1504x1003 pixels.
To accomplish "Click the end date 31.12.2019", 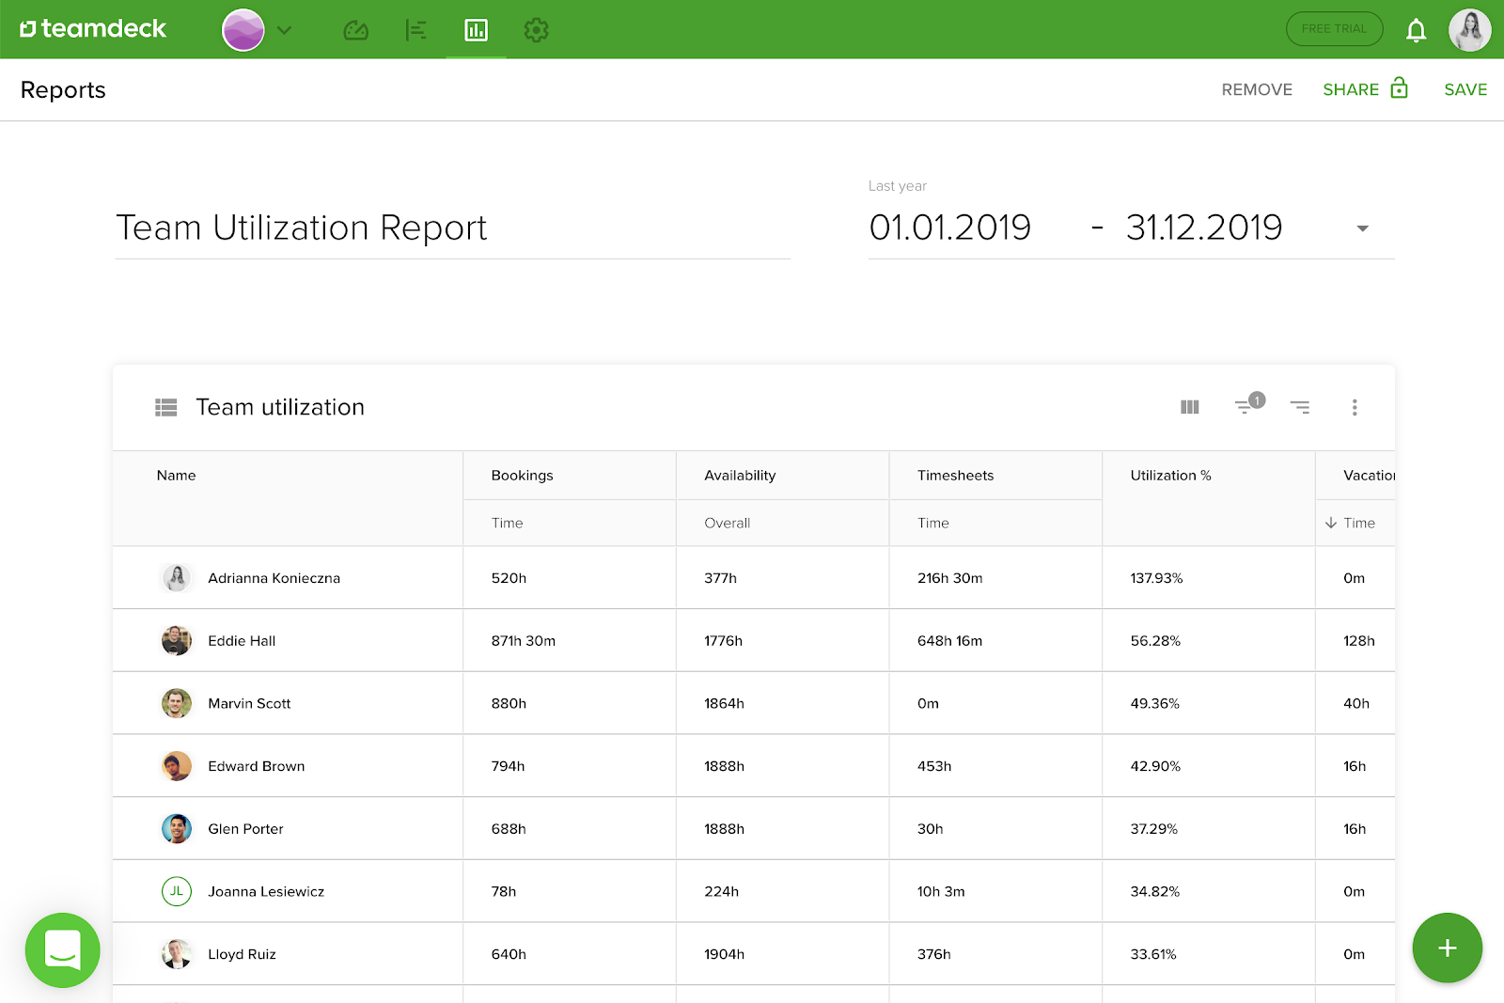I will tap(1204, 227).
